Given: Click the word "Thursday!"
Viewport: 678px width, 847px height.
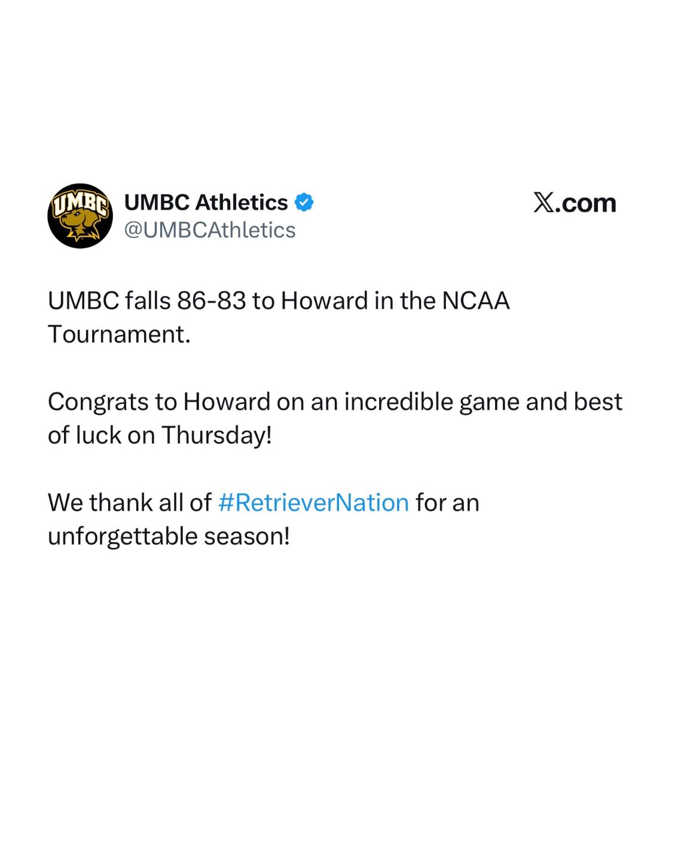Looking at the screenshot, I should click(216, 435).
